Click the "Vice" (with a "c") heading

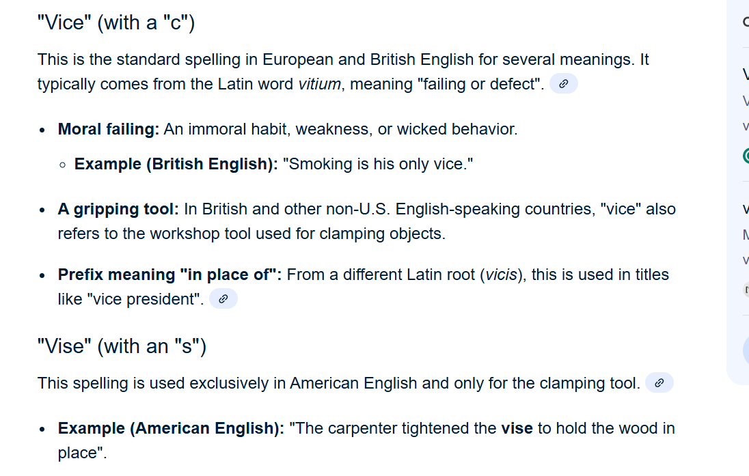pyautogui.click(x=116, y=23)
